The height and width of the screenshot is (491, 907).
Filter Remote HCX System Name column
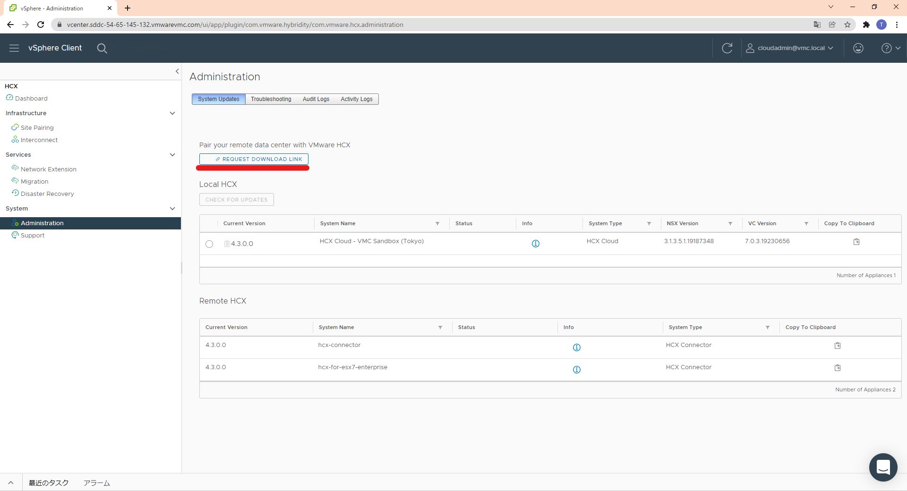(x=440, y=328)
